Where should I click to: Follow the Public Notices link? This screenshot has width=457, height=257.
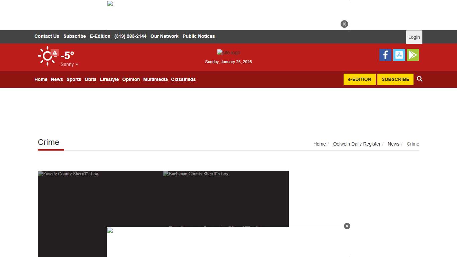click(198, 36)
